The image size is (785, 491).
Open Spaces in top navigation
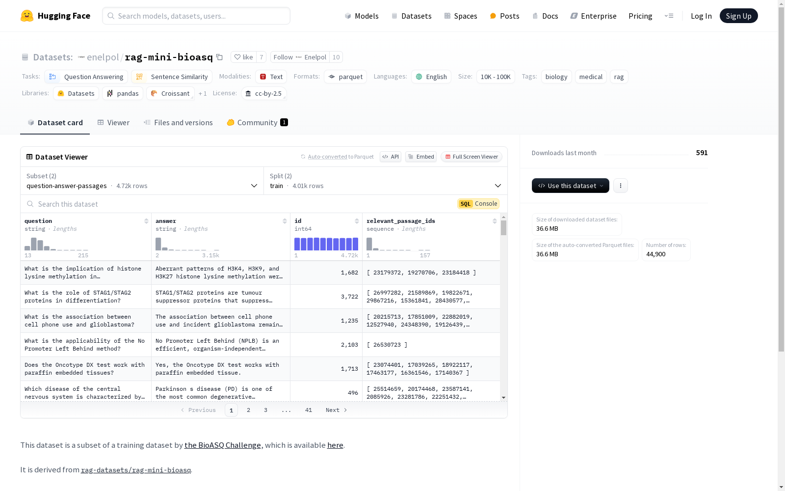coord(460,16)
